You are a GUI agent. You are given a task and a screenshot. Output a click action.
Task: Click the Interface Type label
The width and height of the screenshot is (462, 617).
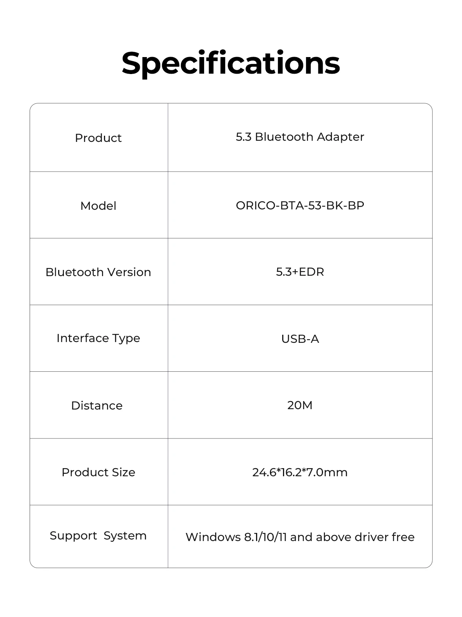click(98, 338)
